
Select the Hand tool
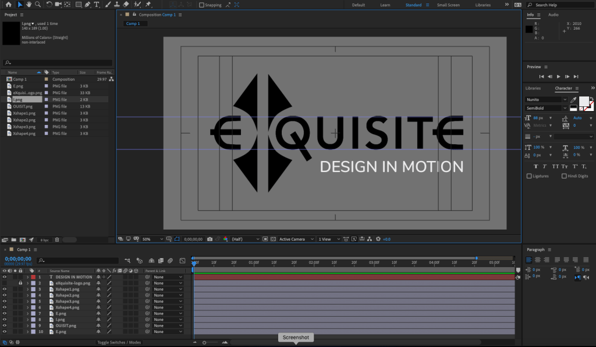click(29, 5)
